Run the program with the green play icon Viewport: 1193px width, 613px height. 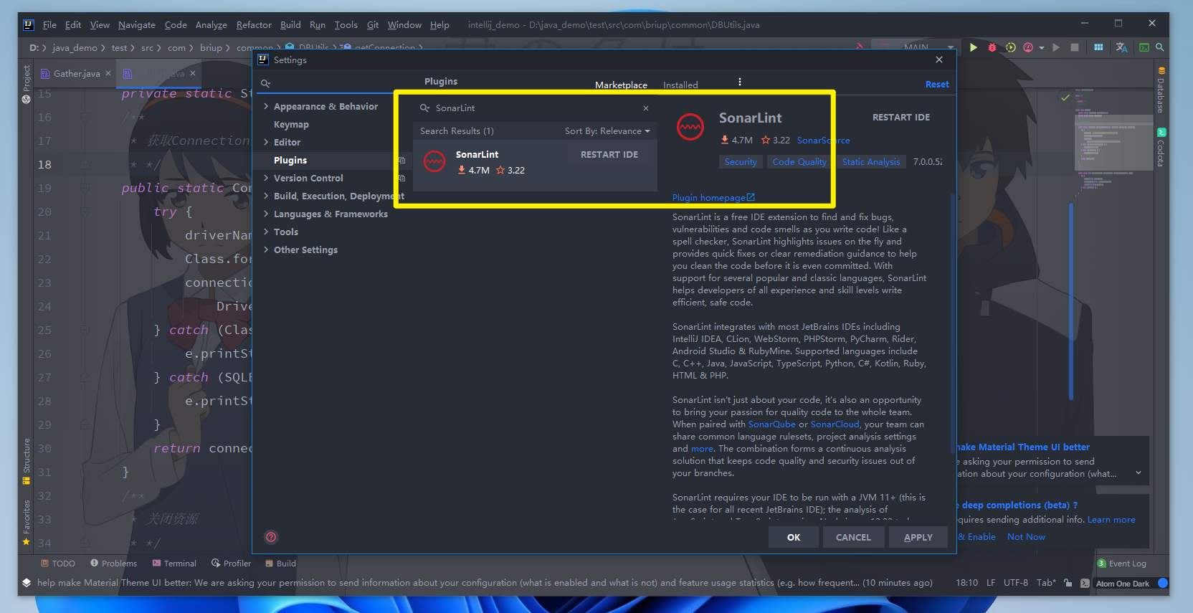(x=973, y=47)
